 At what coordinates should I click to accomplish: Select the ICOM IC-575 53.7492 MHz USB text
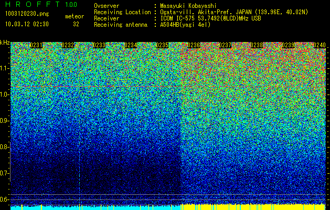pos(210,18)
